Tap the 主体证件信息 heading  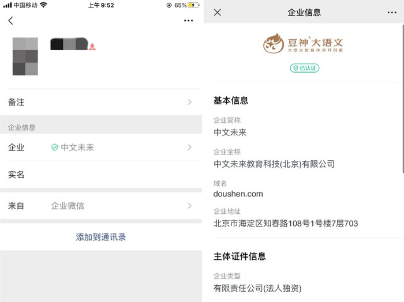(240, 256)
